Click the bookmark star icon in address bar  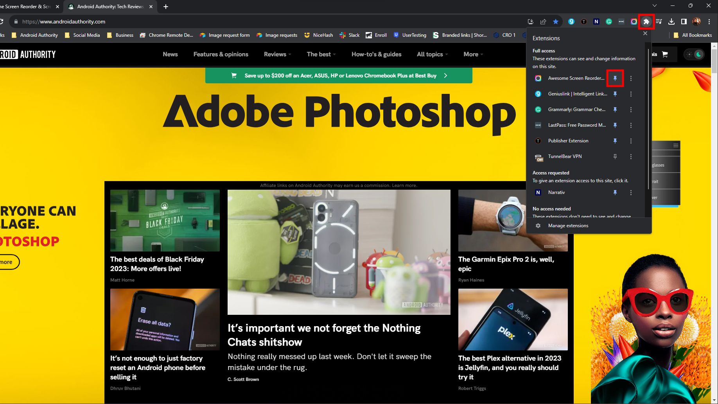[556, 22]
